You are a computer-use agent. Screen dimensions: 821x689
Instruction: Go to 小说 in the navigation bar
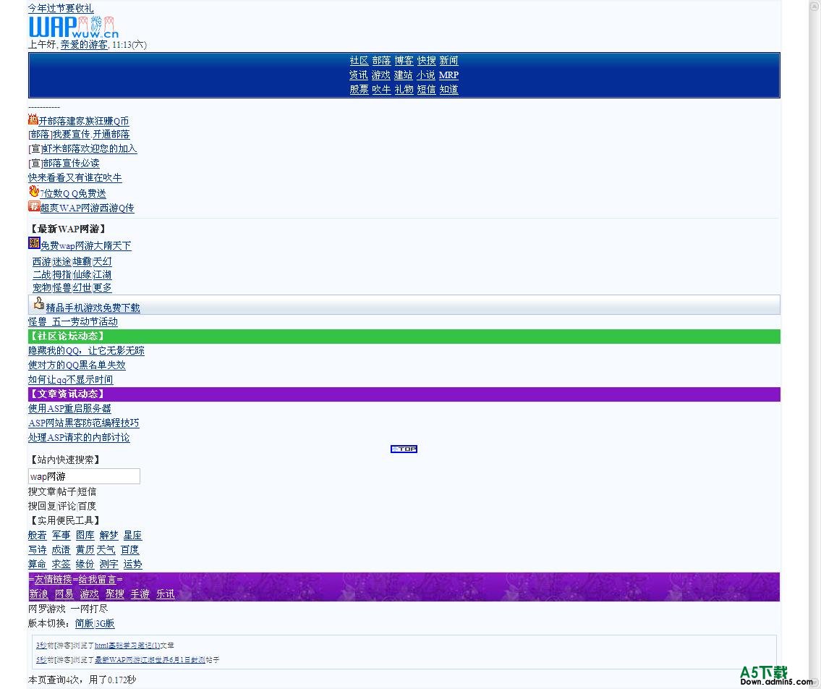coord(426,75)
